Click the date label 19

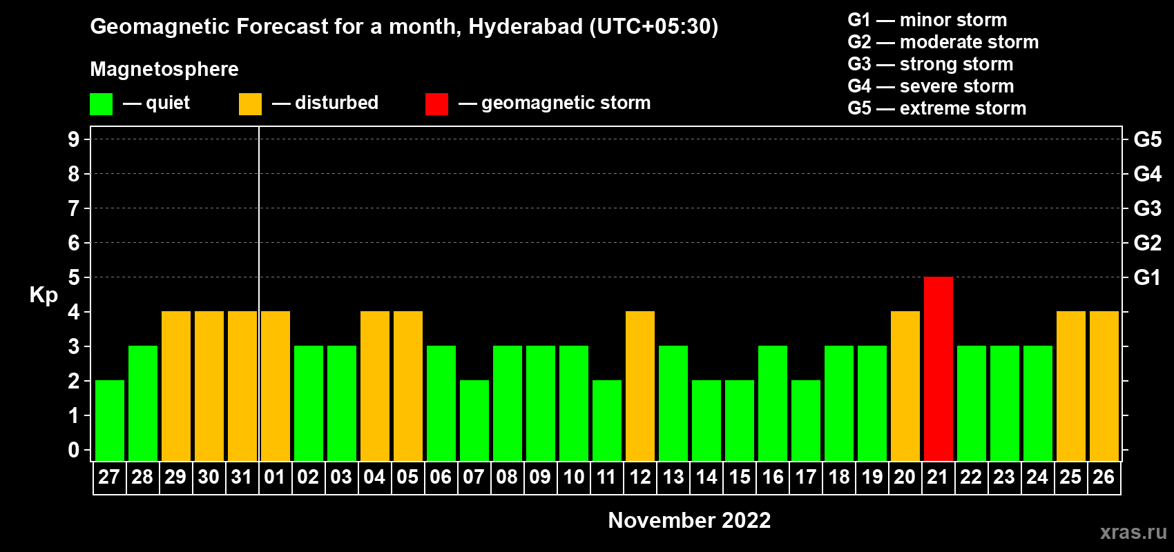[x=872, y=477]
